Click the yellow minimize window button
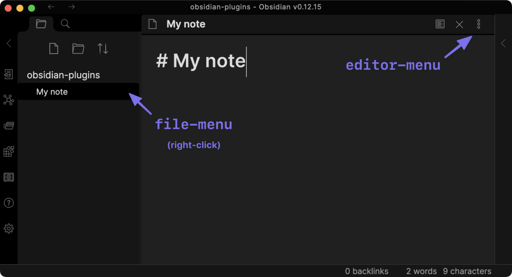This screenshot has width=512, height=277. click(20, 8)
